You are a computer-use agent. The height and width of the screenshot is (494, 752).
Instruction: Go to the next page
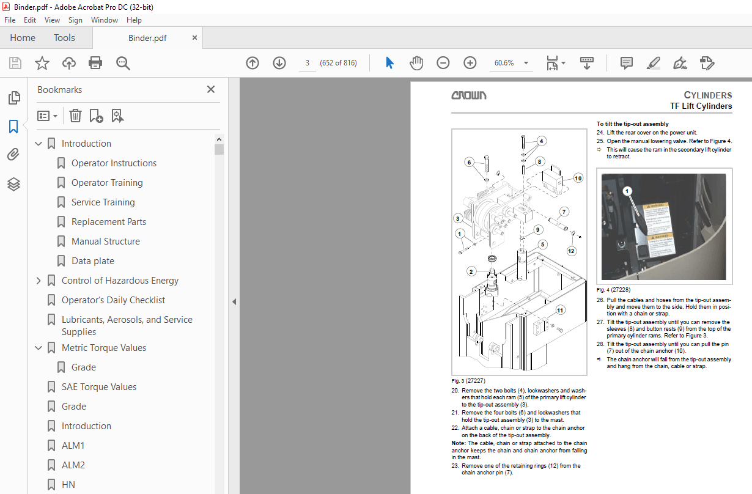[x=279, y=62]
